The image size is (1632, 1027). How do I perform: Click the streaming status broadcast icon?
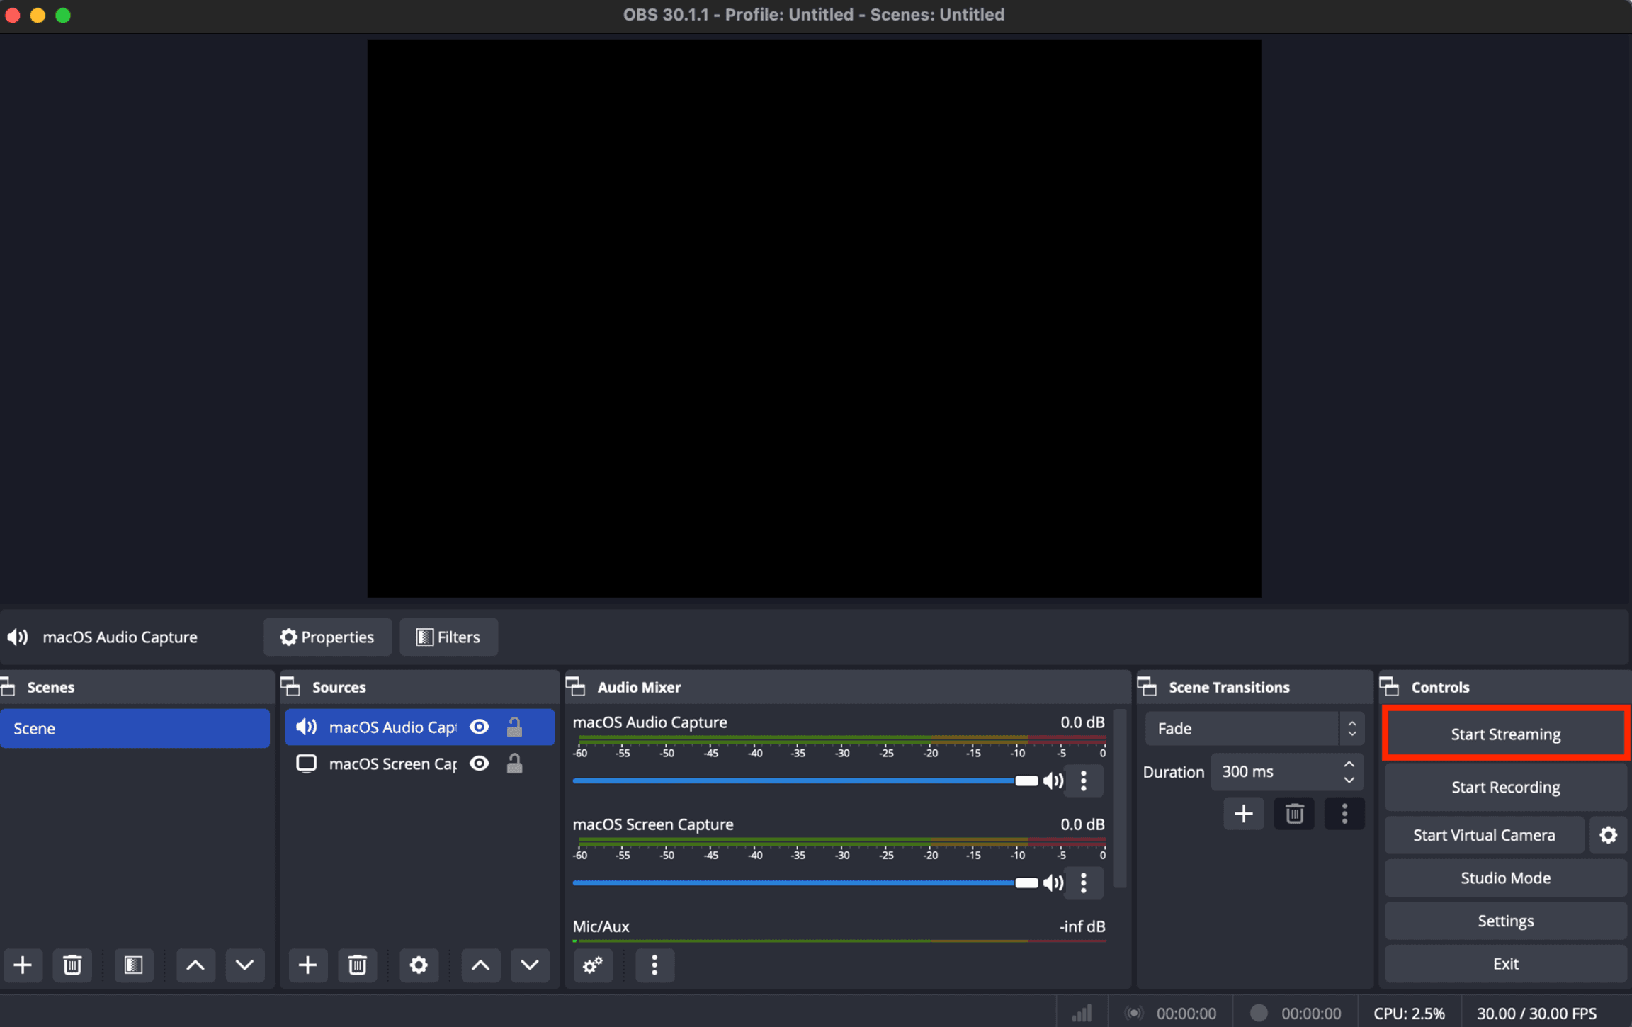(1134, 1013)
